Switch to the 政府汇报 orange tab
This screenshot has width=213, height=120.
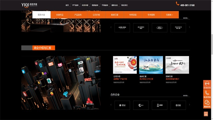coord(114,15)
